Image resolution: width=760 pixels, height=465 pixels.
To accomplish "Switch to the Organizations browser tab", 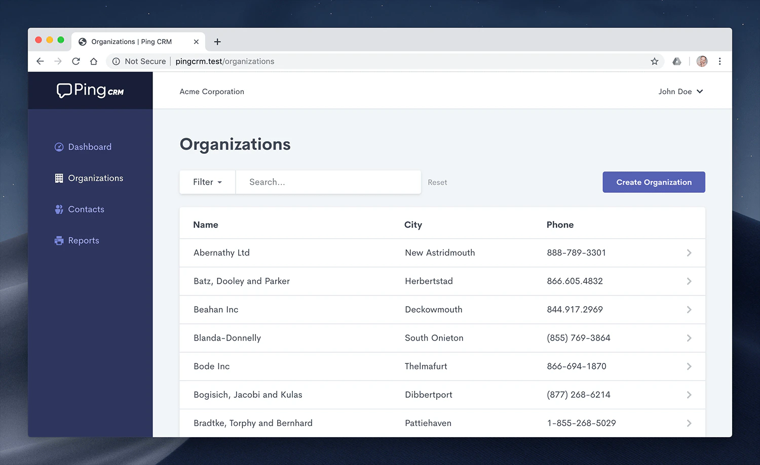I will click(x=132, y=41).
